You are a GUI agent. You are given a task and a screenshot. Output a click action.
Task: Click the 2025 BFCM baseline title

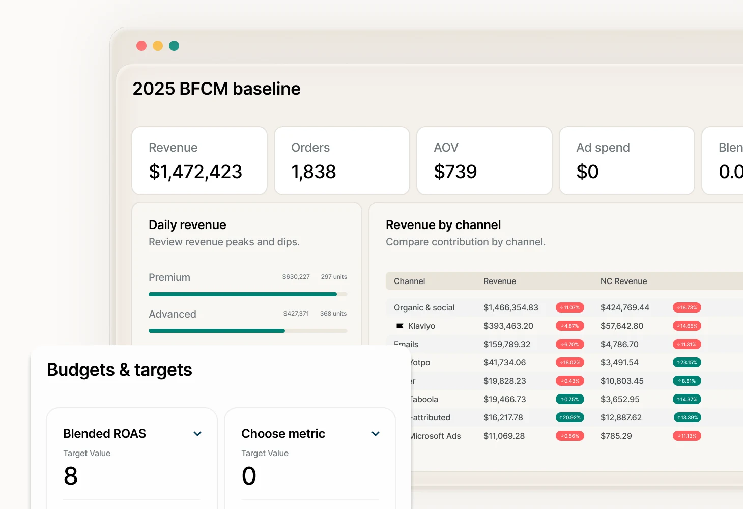(216, 89)
